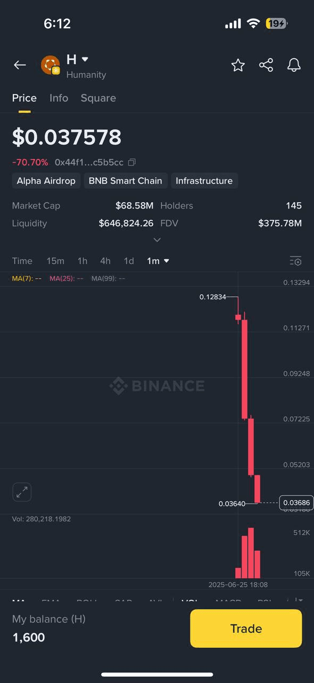Tap the 0.03686 current price marker
Viewport: 314px width, 683px height.
pos(296,503)
